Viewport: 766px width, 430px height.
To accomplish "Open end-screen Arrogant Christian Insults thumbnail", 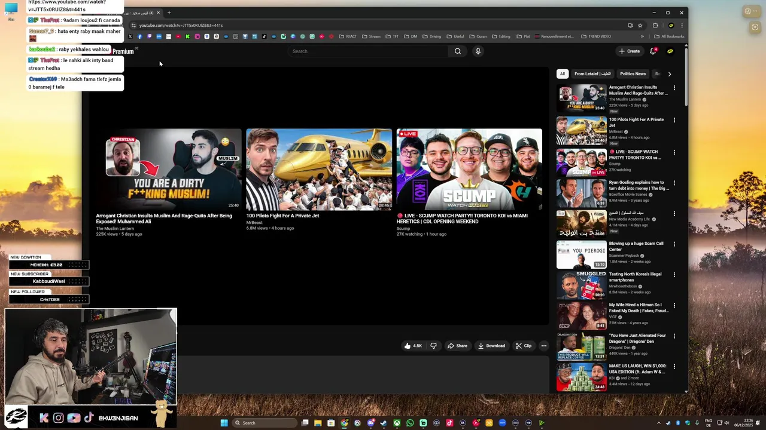I will [x=169, y=170].
